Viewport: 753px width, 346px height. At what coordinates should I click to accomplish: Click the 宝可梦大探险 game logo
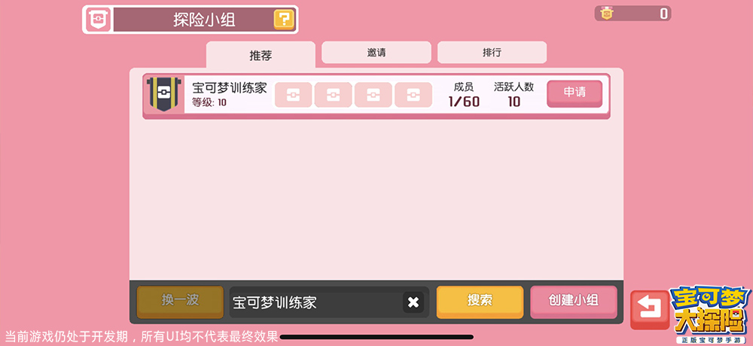(712, 315)
